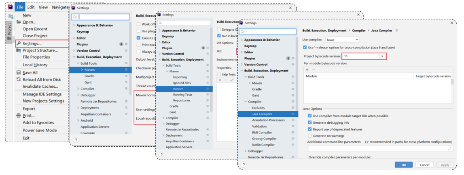This screenshot has width=464, height=175.
Task: Expand Maven node in Java Compiler window tree
Action: click(250, 83)
